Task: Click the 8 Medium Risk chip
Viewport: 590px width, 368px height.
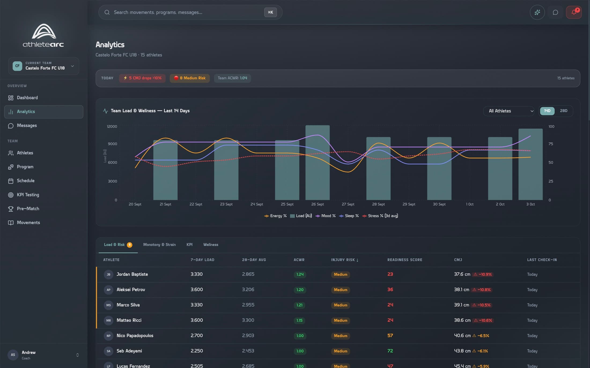Action: coord(190,78)
